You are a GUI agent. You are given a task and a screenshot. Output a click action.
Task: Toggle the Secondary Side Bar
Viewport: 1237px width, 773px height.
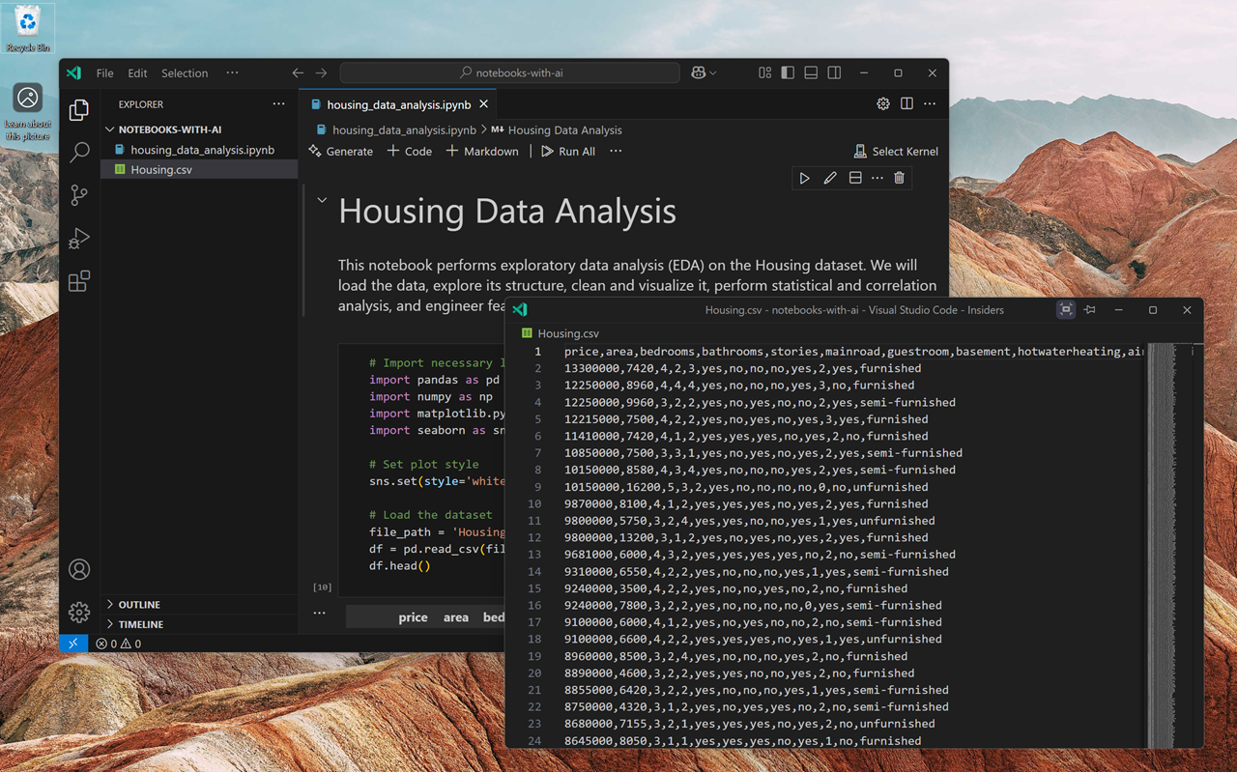point(833,72)
